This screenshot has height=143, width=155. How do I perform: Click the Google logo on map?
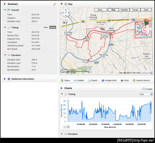[x=65, y=72]
